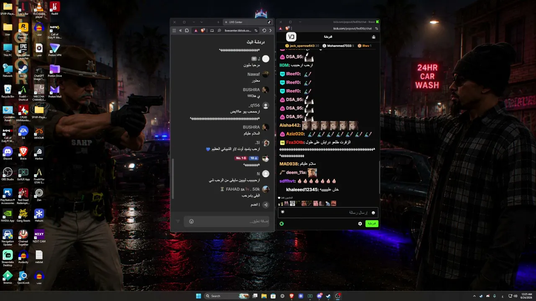The width and height of the screenshot is (536, 301).
Task: Click the taskbar Search box
Action: click(x=227, y=296)
